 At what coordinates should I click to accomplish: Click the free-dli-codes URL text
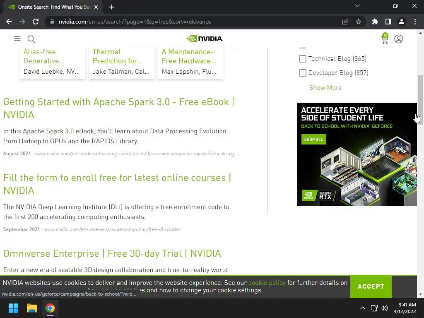tap(113, 229)
